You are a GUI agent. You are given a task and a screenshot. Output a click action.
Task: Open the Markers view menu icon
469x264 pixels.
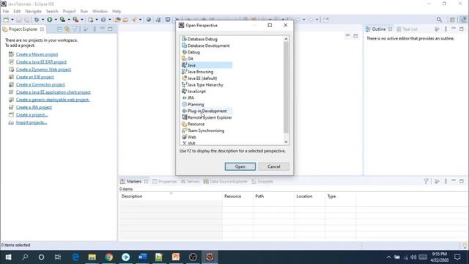pos(446,181)
